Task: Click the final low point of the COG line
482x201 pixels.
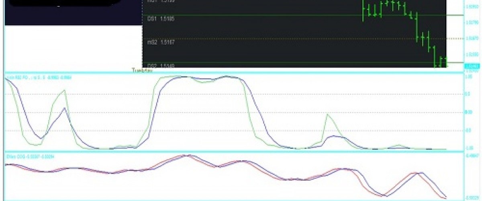Action: 446,198
